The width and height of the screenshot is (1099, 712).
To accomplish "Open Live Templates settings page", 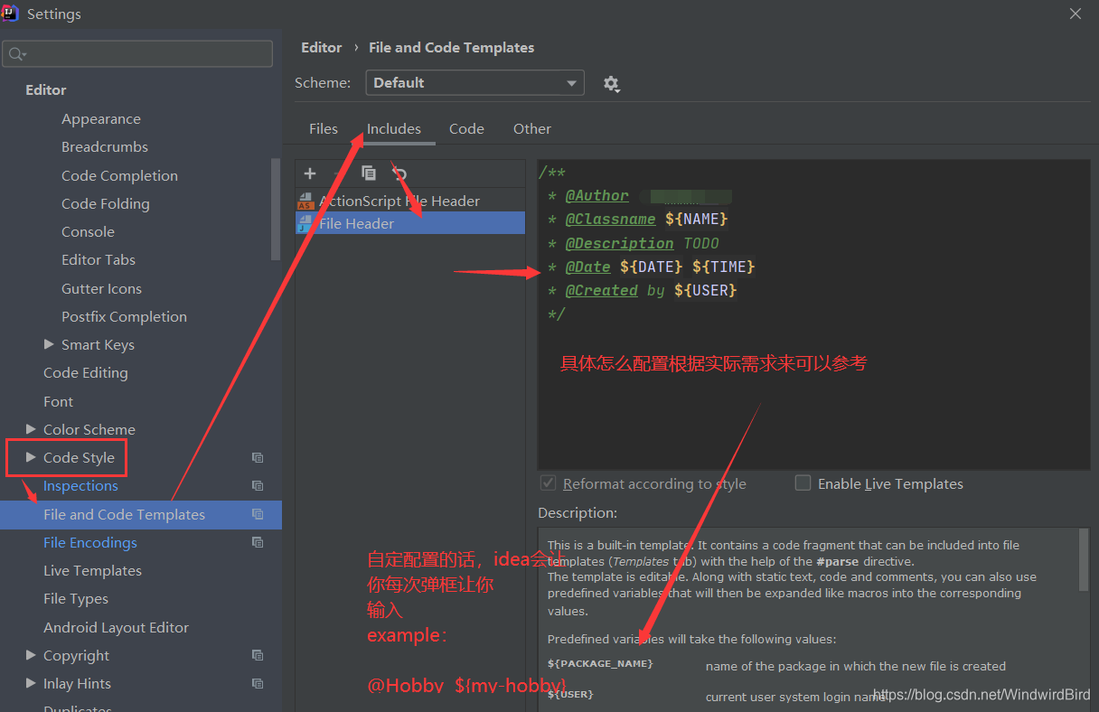I will tap(92, 571).
